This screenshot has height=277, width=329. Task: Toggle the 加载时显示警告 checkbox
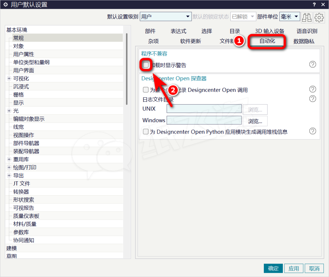point(146,65)
